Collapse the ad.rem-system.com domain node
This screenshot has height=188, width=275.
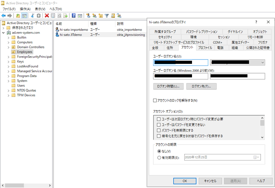pyautogui.click(x=3, y=33)
